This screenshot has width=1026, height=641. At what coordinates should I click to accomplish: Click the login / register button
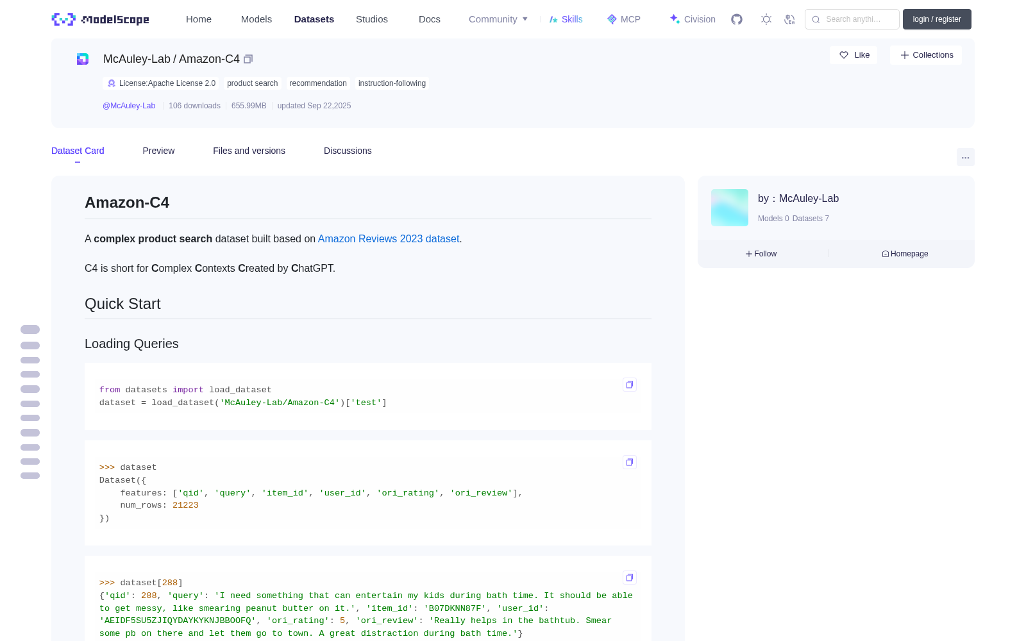937,19
